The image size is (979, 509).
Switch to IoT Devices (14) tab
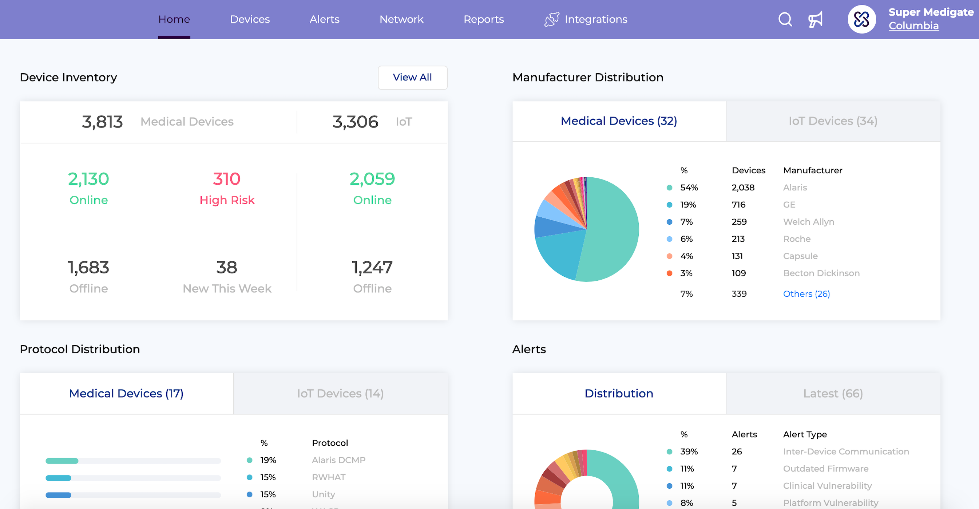click(x=340, y=393)
